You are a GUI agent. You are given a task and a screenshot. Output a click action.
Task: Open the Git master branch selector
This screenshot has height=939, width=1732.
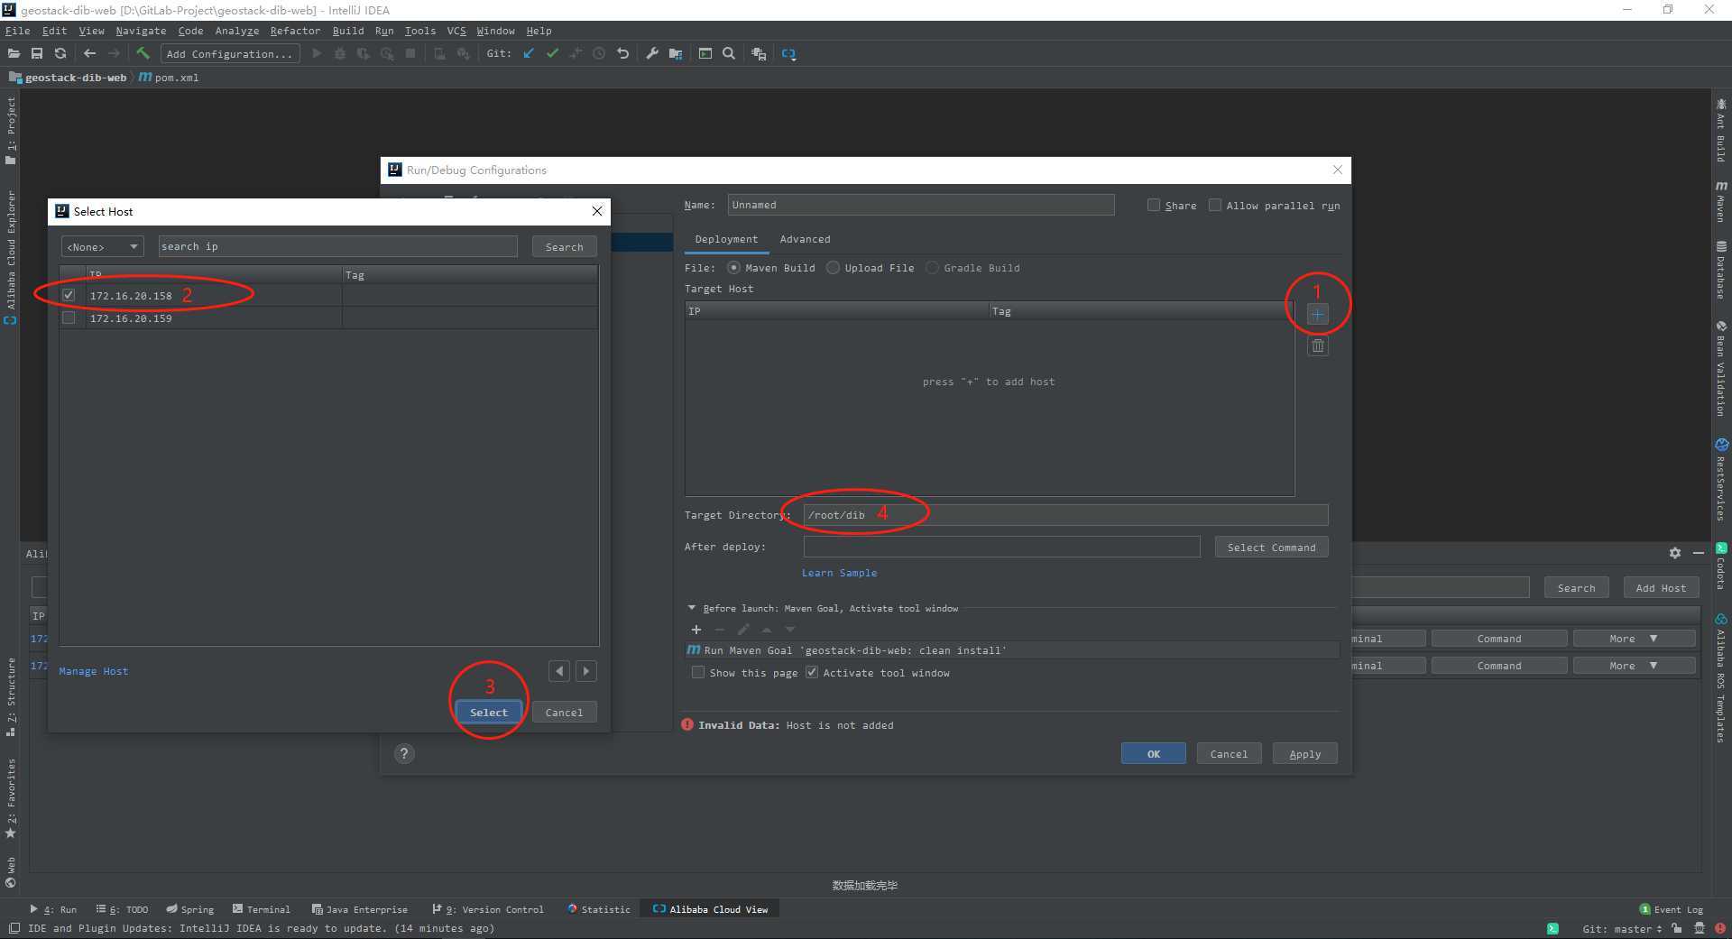point(1621,929)
